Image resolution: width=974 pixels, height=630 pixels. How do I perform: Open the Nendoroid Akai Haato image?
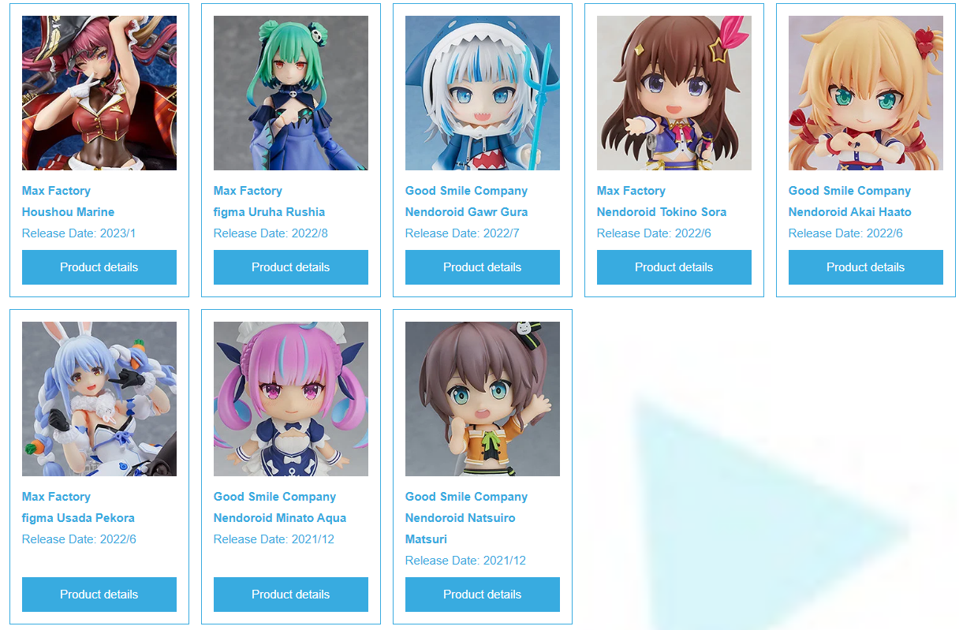[x=866, y=93]
